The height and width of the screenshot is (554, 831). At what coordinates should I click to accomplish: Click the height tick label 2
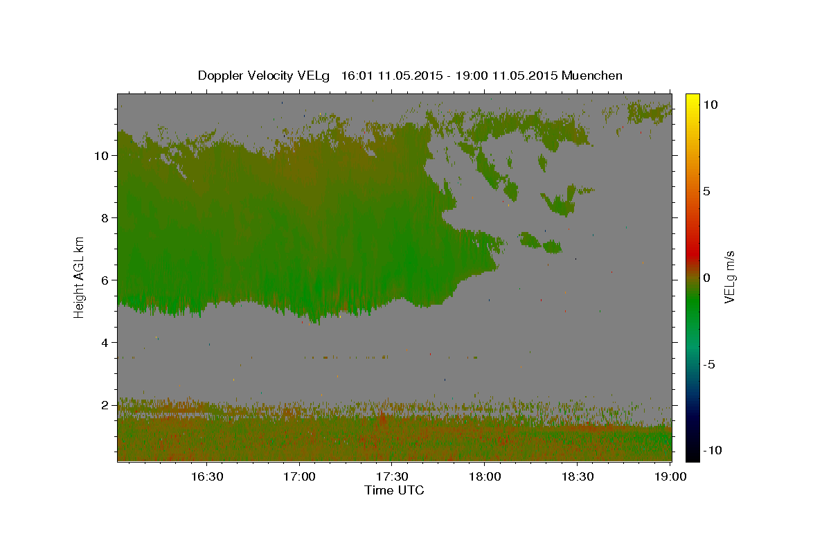(x=105, y=404)
